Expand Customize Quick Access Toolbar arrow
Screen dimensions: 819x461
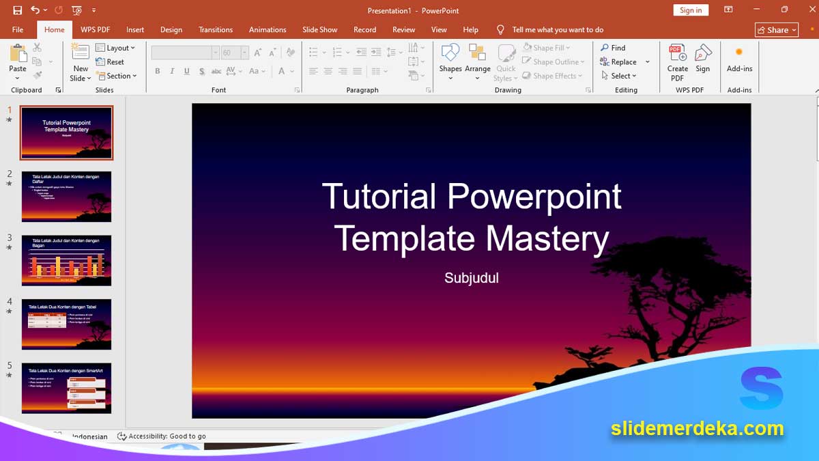coord(94,10)
